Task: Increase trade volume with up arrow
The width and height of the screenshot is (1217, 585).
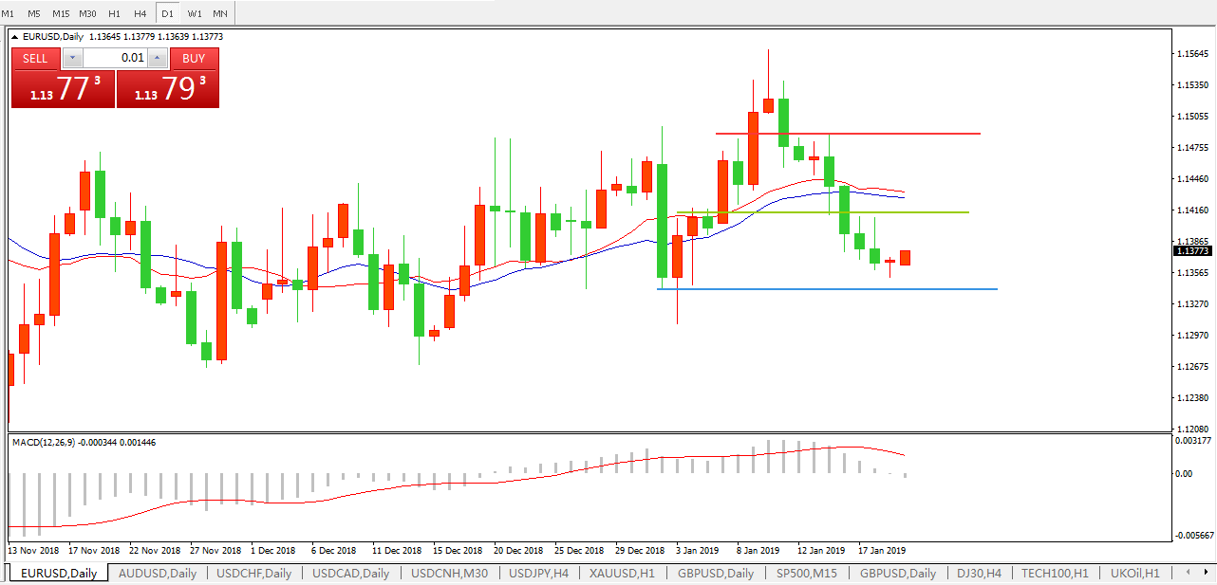Action: point(158,59)
